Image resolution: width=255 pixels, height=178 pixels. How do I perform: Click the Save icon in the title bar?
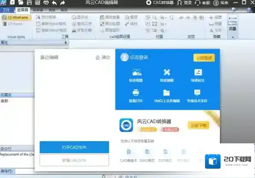29,3
